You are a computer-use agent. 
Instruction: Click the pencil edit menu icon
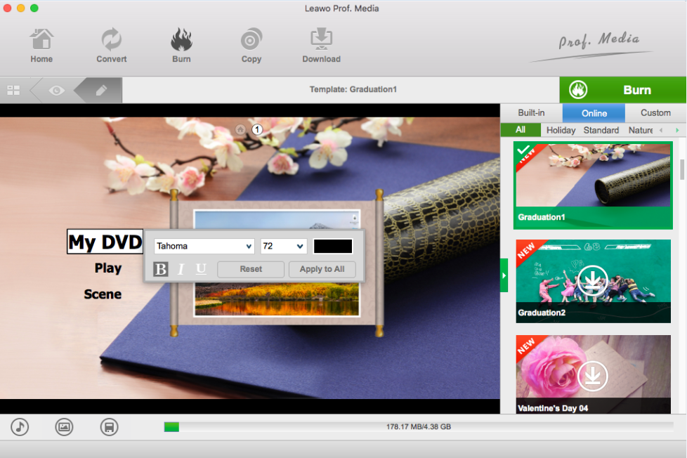pyautogui.click(x=101, y=91)
